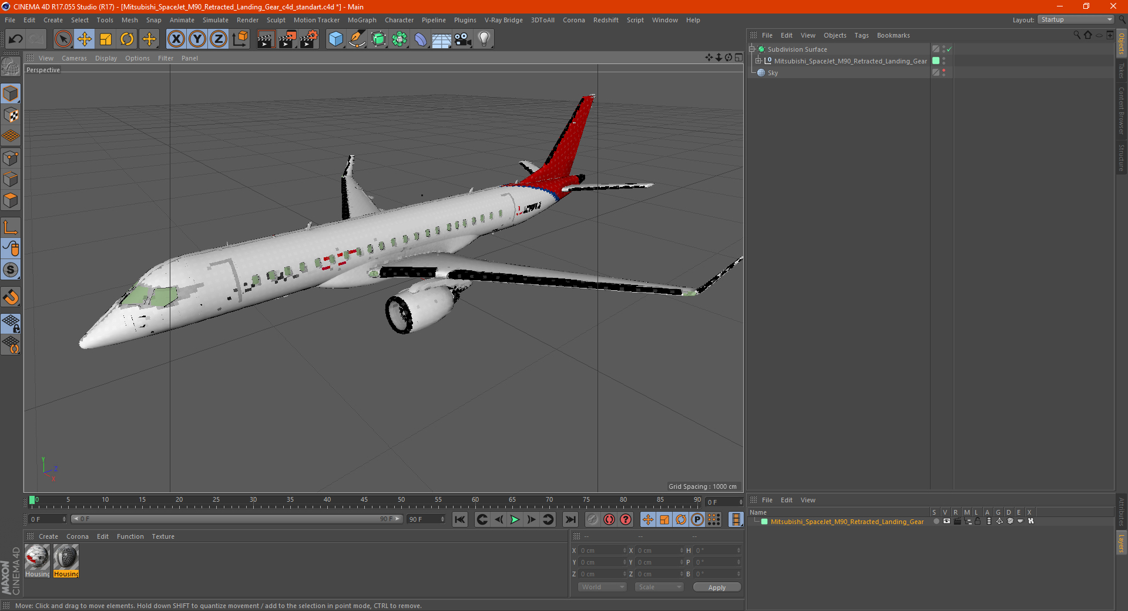
Task: Select highlighted Housing material thumbnail
Action: click(66, 558)
